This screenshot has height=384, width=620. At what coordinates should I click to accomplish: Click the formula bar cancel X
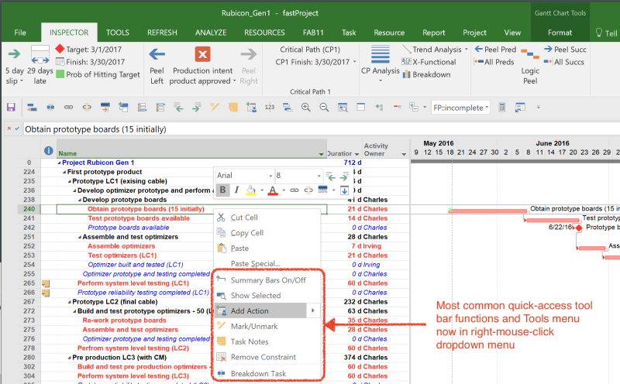tap(9, 129)
